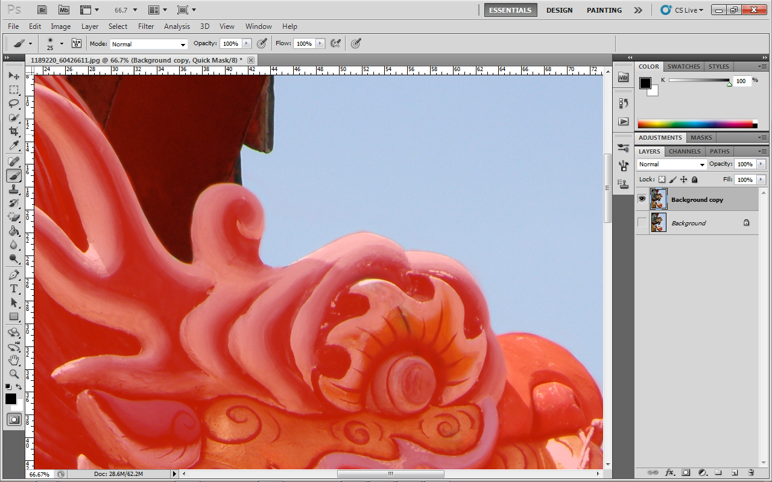The image size is (772, 482).
Task: Launch Adobe Bridge from the top bar
Action: 42,10
